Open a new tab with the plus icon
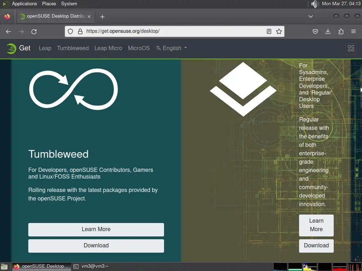Viewport: 362px width, 271px height. [x=102, y=17]
